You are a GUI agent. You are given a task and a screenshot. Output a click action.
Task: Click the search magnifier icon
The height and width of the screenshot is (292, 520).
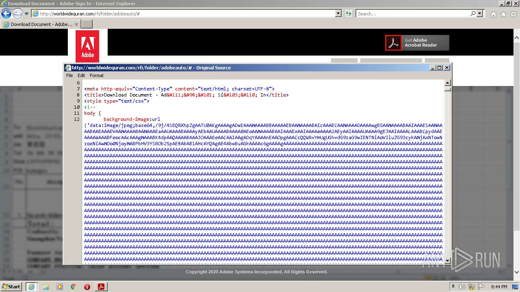pos(473,14)
